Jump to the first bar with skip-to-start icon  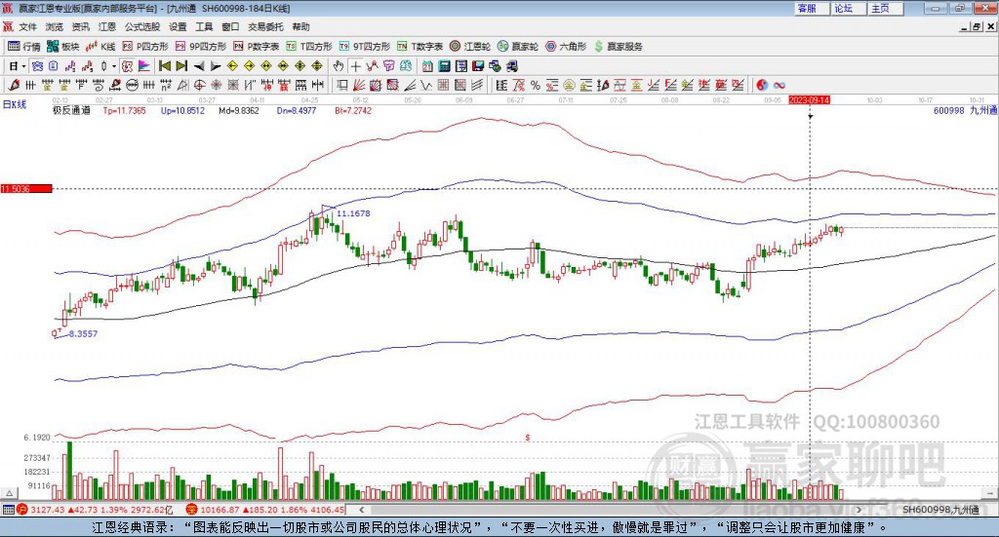click(x=164, y=65)
